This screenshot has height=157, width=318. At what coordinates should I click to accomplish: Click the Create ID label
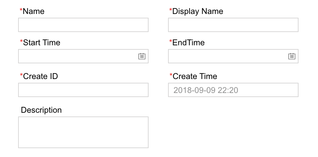click(40, 76)
